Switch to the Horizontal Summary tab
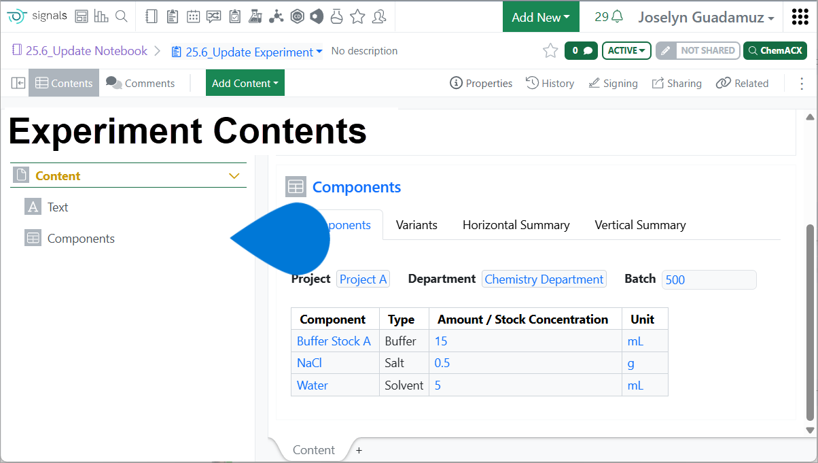This screenshot has height=463, width=818. coord(516,225)
